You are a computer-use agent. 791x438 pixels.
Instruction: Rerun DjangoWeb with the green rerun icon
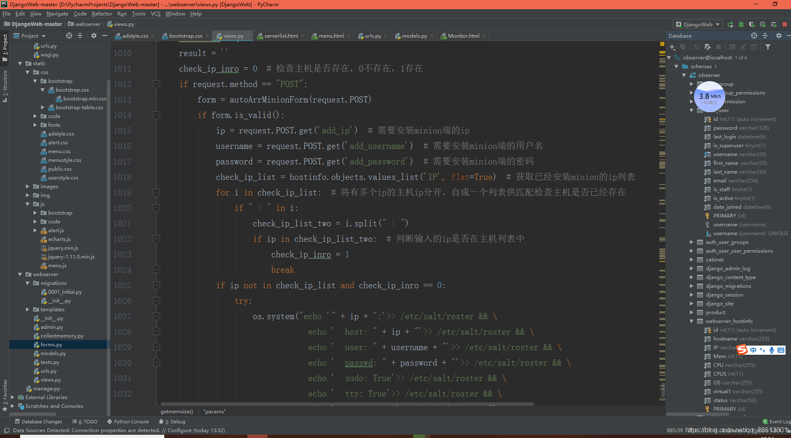[x=730, y=25]
